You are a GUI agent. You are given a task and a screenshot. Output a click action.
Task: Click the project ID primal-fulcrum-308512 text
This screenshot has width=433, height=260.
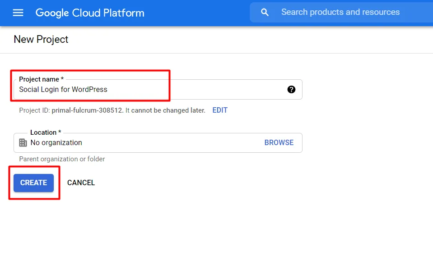87,110
